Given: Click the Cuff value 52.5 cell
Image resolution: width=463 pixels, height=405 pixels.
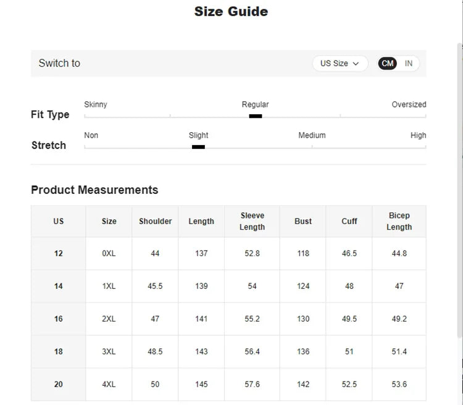Looking at the screenshot, I should [x=349, y=385].
